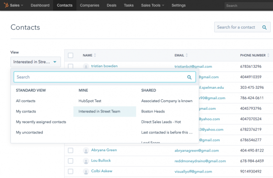Go to the Companies tab

[90, 5]
